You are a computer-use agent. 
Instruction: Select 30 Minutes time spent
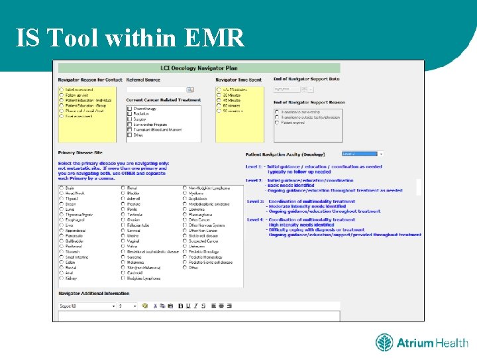tap(219, 95)
